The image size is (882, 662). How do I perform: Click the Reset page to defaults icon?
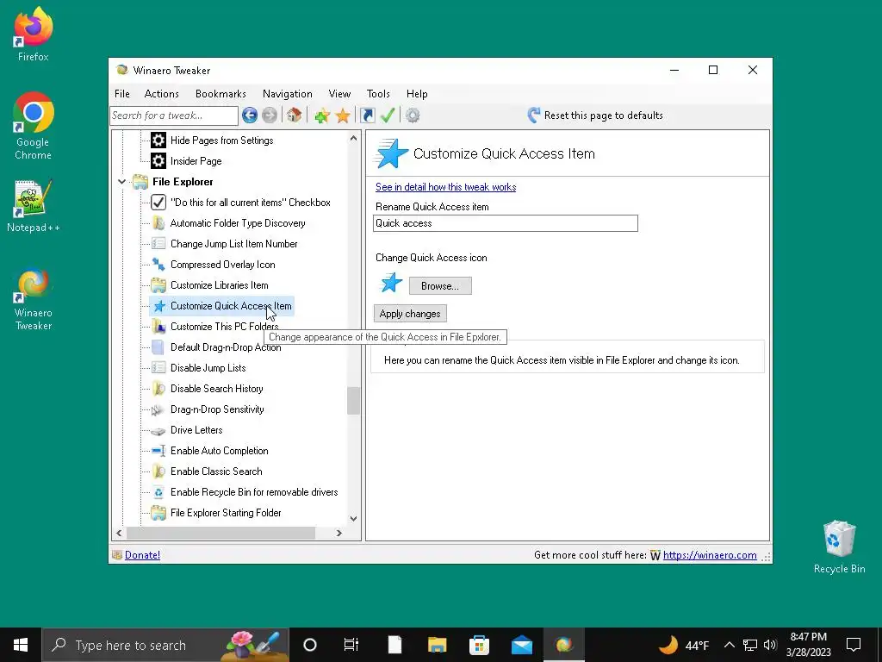tap(534, 116)
